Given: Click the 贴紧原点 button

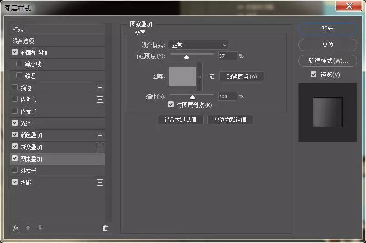Looking at the screenshot, I should (241, 76).
